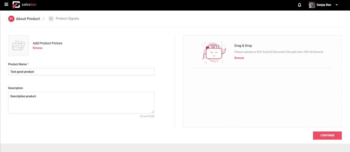Select the 01 About Product step

24,19
